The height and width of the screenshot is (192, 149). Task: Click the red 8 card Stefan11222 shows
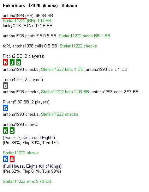point(12,159)
